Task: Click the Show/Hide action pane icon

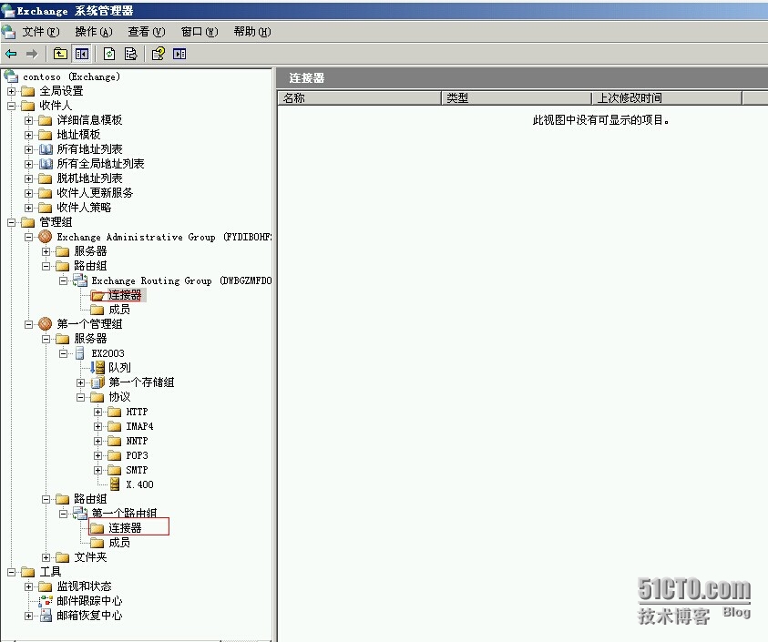Action: [x=179, y=54]
